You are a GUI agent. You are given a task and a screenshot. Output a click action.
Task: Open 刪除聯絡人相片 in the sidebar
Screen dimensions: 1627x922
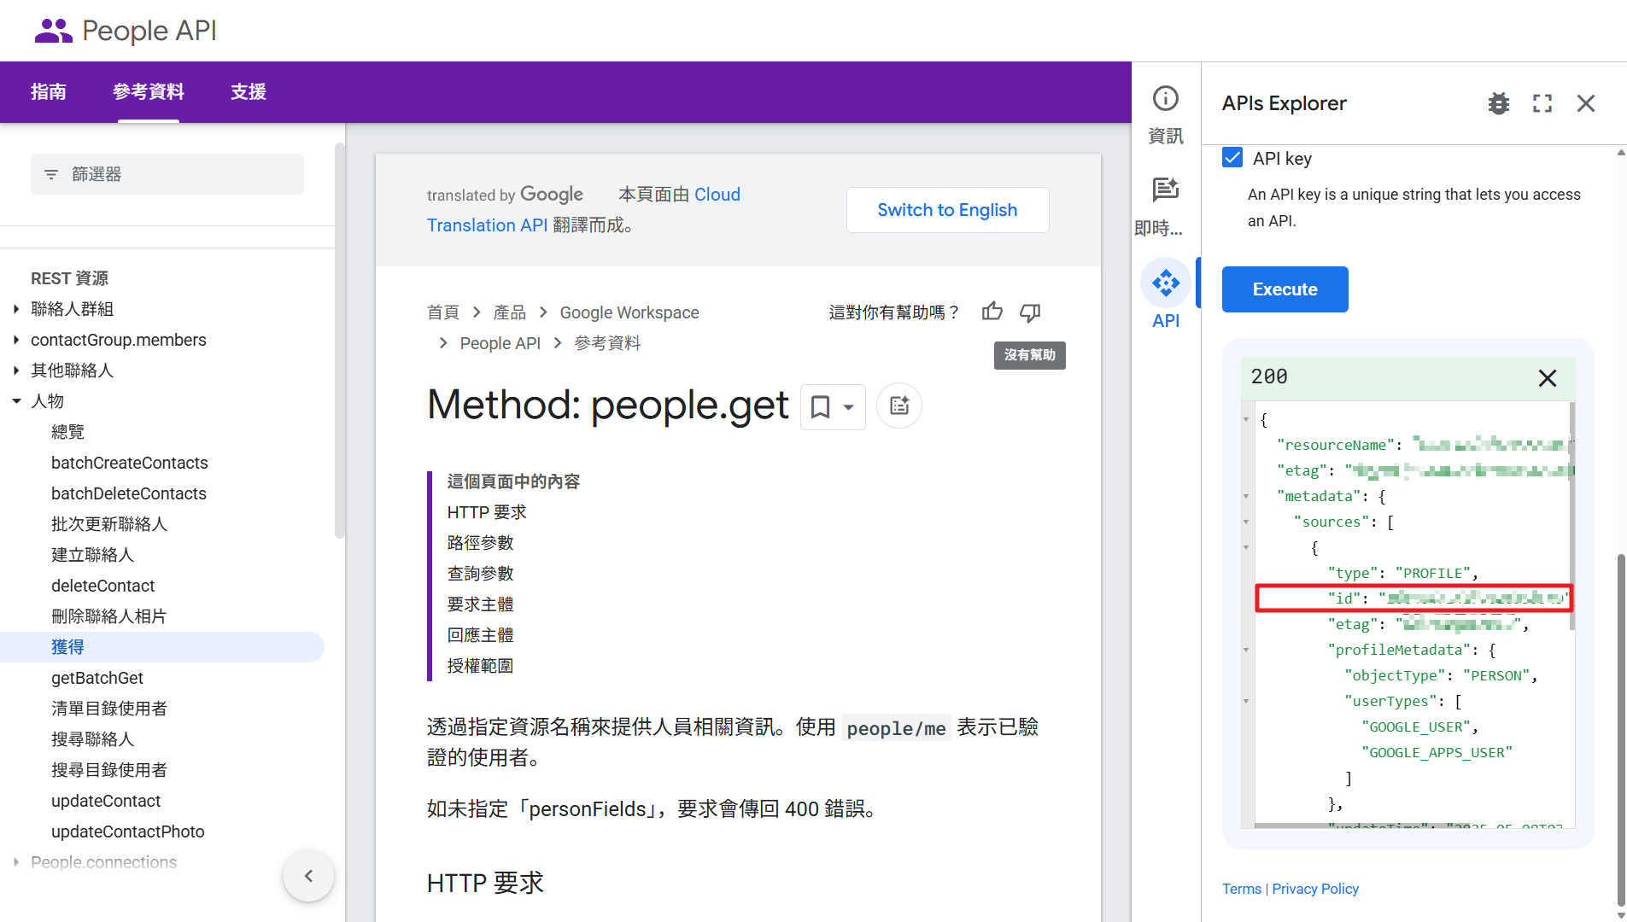pos(109,616)
